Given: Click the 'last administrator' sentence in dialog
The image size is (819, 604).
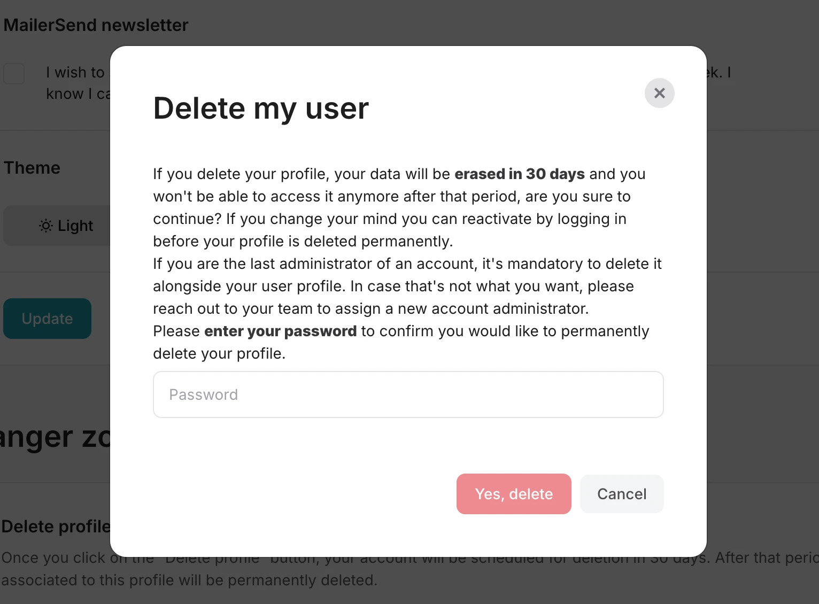Looking at the screenshot, I should click(x=406, y=264).
